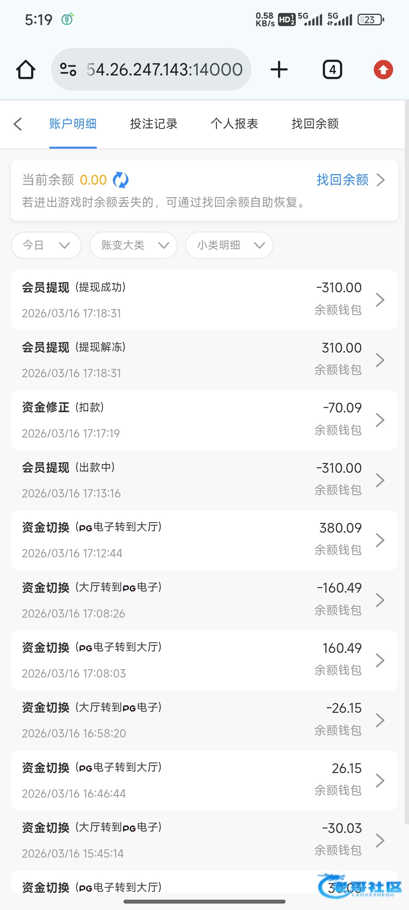Open the 今日 date filter dropdown
The height and width of the screenshot is (910, 409).
(x=46, y=245)
